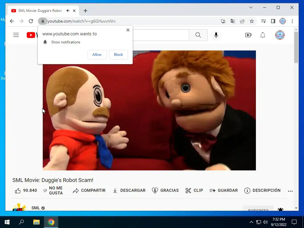
Task: Mute the SML Movie tab audio icon
Action: 68,11
